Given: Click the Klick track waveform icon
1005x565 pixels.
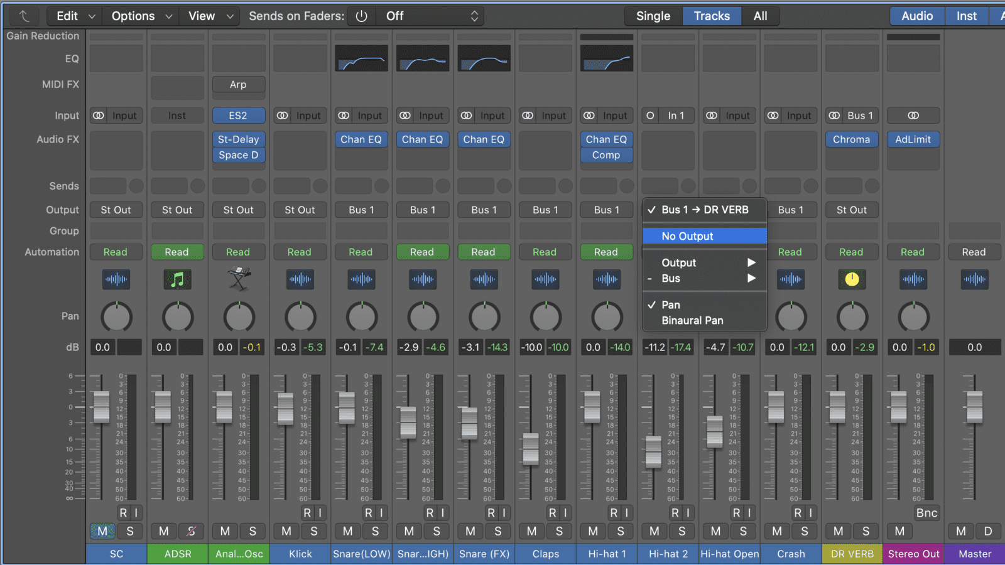Looking at the screenshot, I should click(x=300, y=279).
